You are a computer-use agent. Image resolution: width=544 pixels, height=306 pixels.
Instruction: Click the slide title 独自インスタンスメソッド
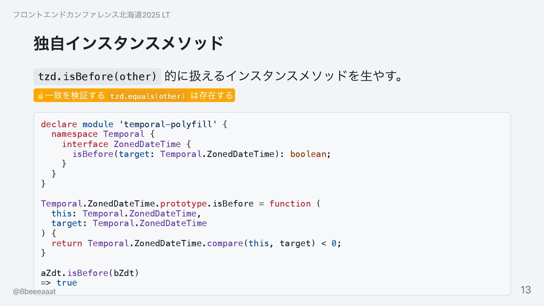[x=129, y=43]
